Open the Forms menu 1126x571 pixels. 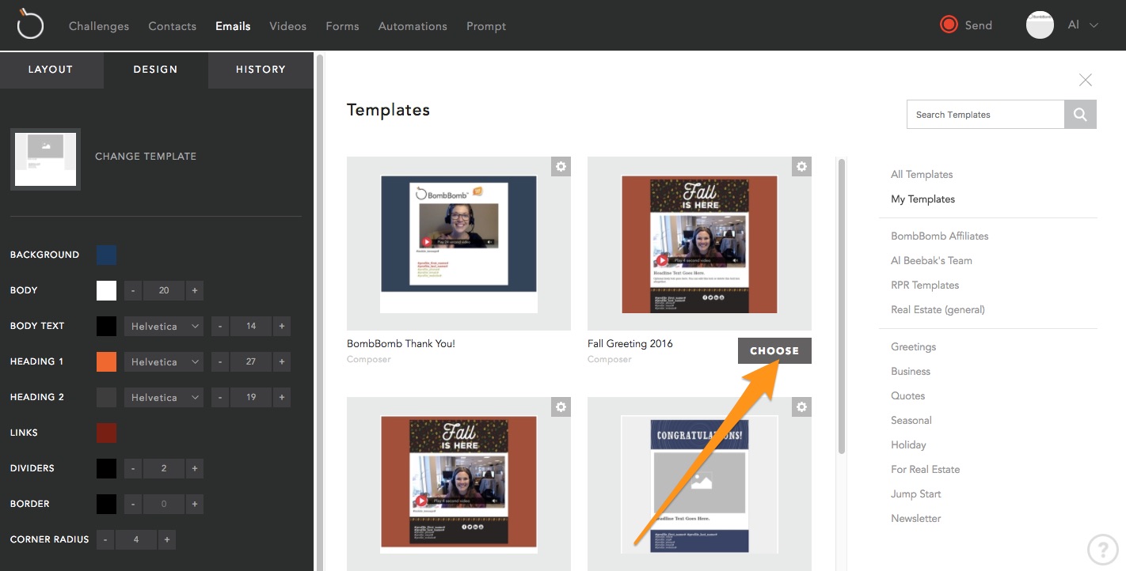342,26
